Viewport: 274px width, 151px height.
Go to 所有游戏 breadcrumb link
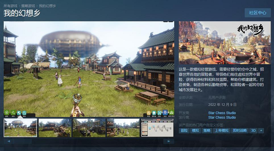point(11,6)
